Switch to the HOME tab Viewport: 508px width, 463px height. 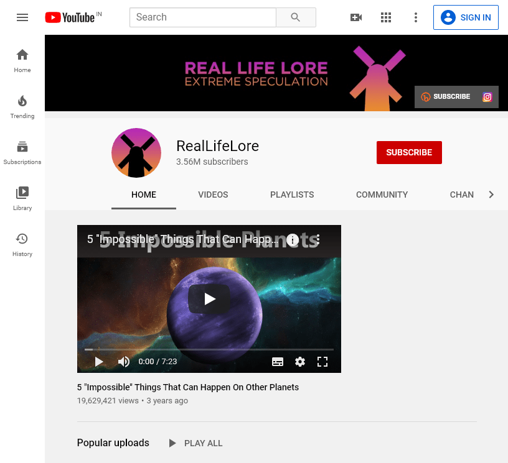[144, 195]
